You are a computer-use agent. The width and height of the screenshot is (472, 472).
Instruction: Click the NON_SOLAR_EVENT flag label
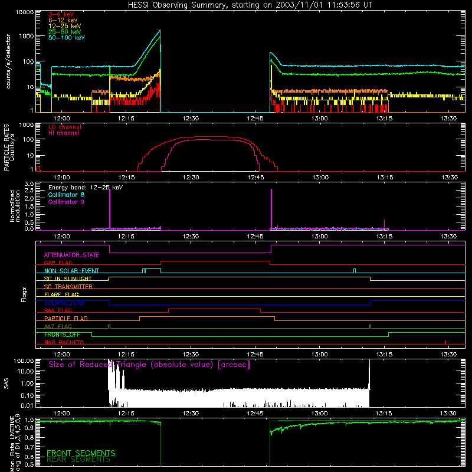pos(71,271)
